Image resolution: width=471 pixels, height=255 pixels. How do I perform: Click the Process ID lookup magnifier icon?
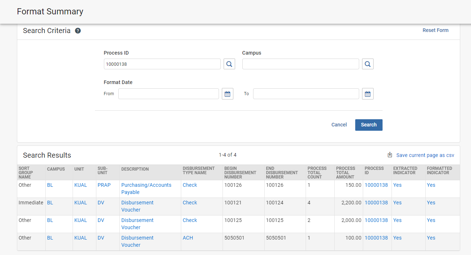(229, 64)
